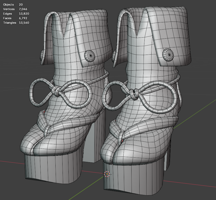Click the Triangles count in statistics overlay
The height and width of the screenshot is (200, 216).
(x=24, y=23)
